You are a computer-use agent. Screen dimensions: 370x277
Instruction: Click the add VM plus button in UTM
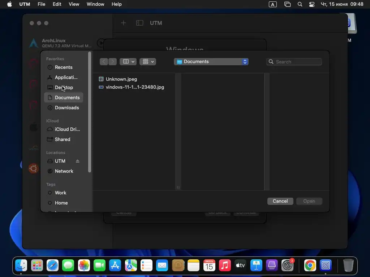(x=124, y=23)
